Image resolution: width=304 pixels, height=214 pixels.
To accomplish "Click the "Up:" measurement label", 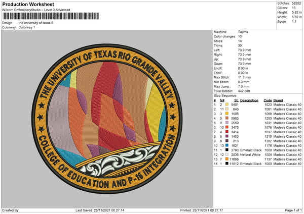I will tap(216, 59).
